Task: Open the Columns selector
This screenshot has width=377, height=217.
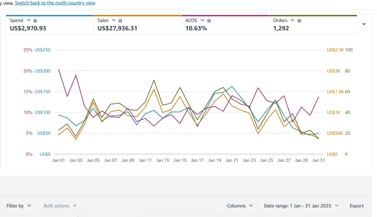Action: (x=240, y=206)
